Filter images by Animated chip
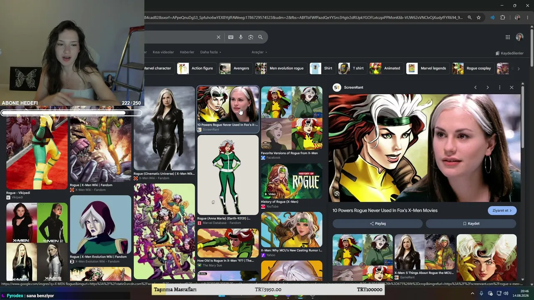Image resolution: width=534 pixels, height=300 pixels. (x=385, y=68)
